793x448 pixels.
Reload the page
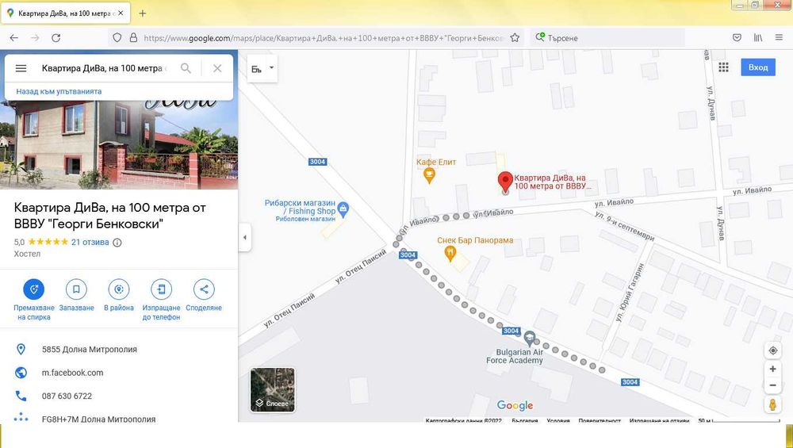pos(56,38)
